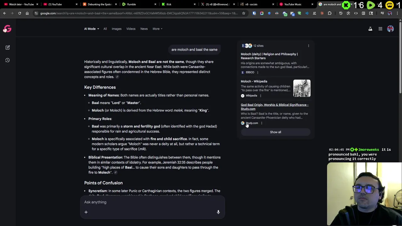
Task: Show sources link icon after Biblical Presentation
Action: click(116, 172)
